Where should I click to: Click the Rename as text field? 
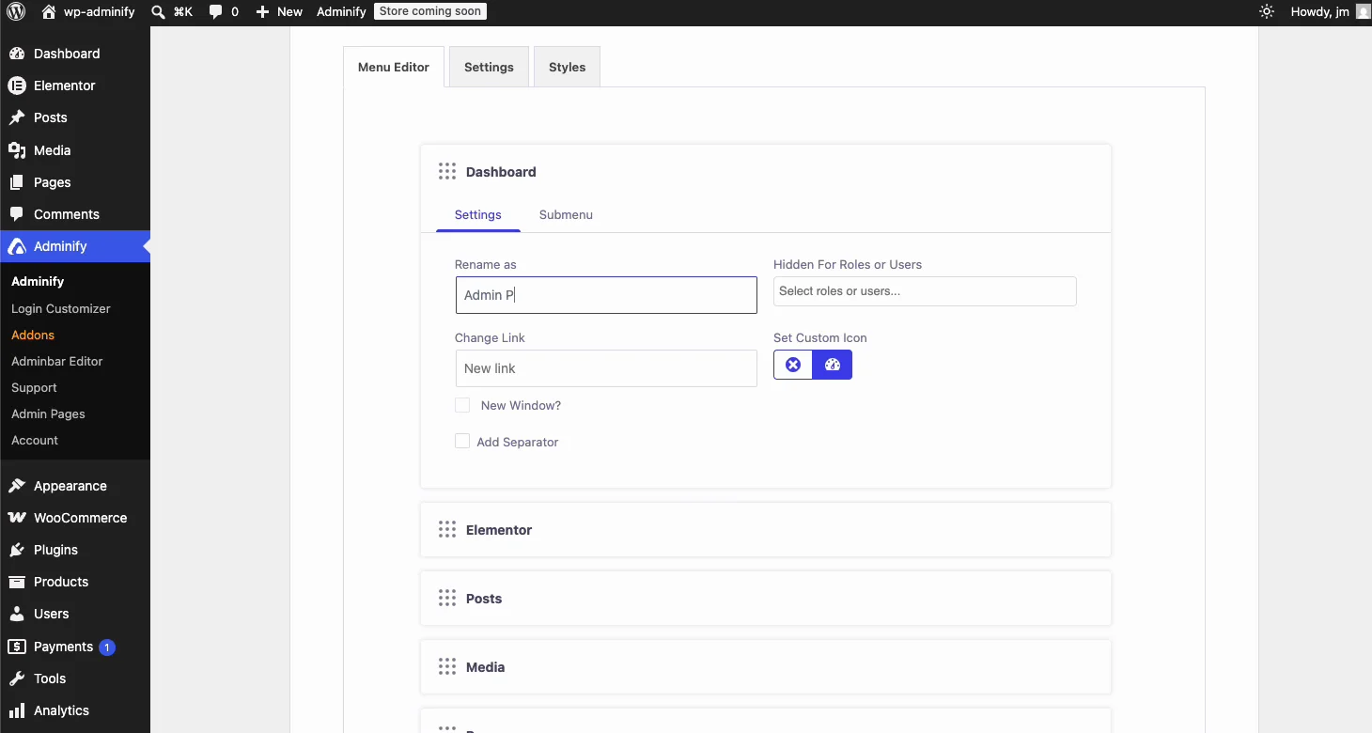tap(606, 295)
